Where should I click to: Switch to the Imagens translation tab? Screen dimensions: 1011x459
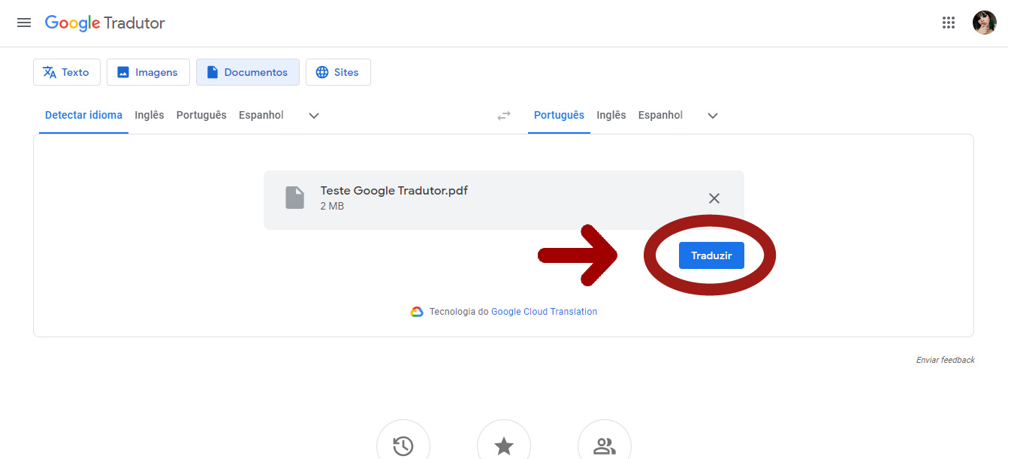148,71
